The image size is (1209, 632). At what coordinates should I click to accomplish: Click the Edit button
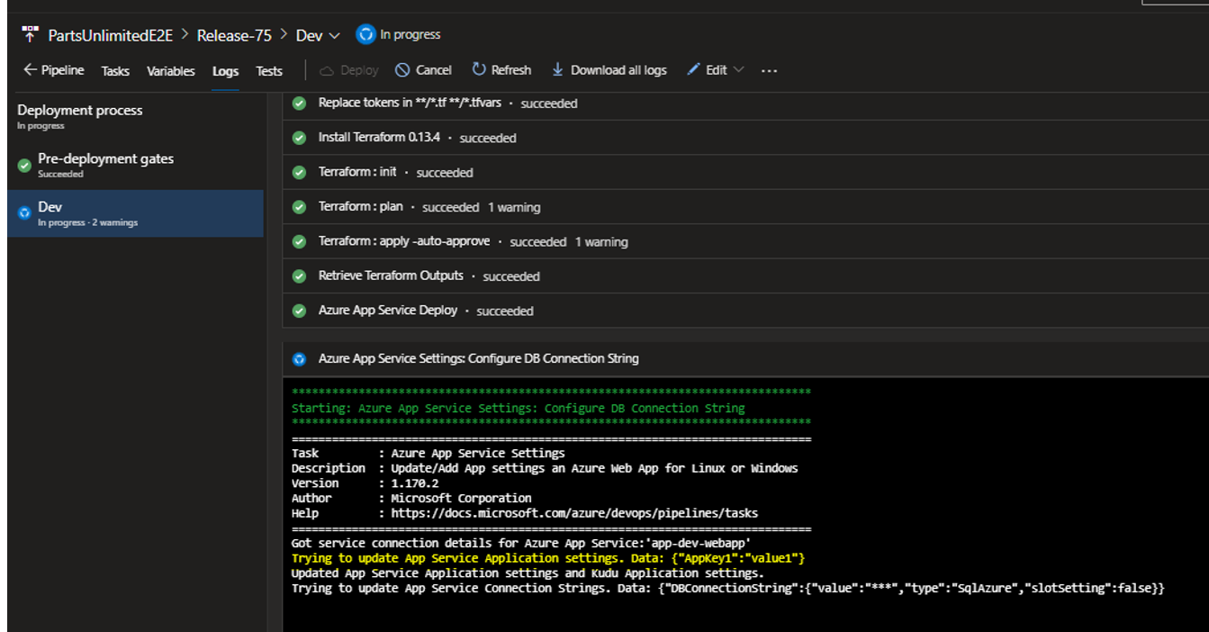click(x=716, y=70)
